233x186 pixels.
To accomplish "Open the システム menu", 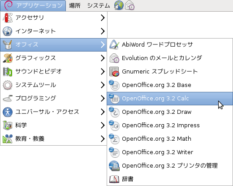I will [99, 6].
